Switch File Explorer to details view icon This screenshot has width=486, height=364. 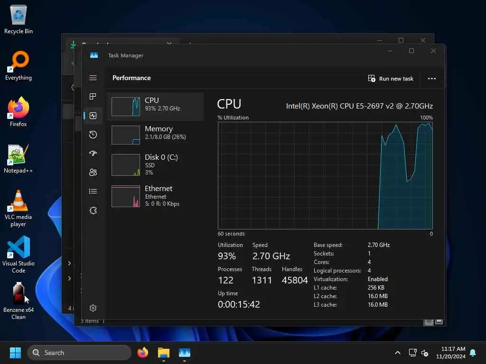click(429, 322)
